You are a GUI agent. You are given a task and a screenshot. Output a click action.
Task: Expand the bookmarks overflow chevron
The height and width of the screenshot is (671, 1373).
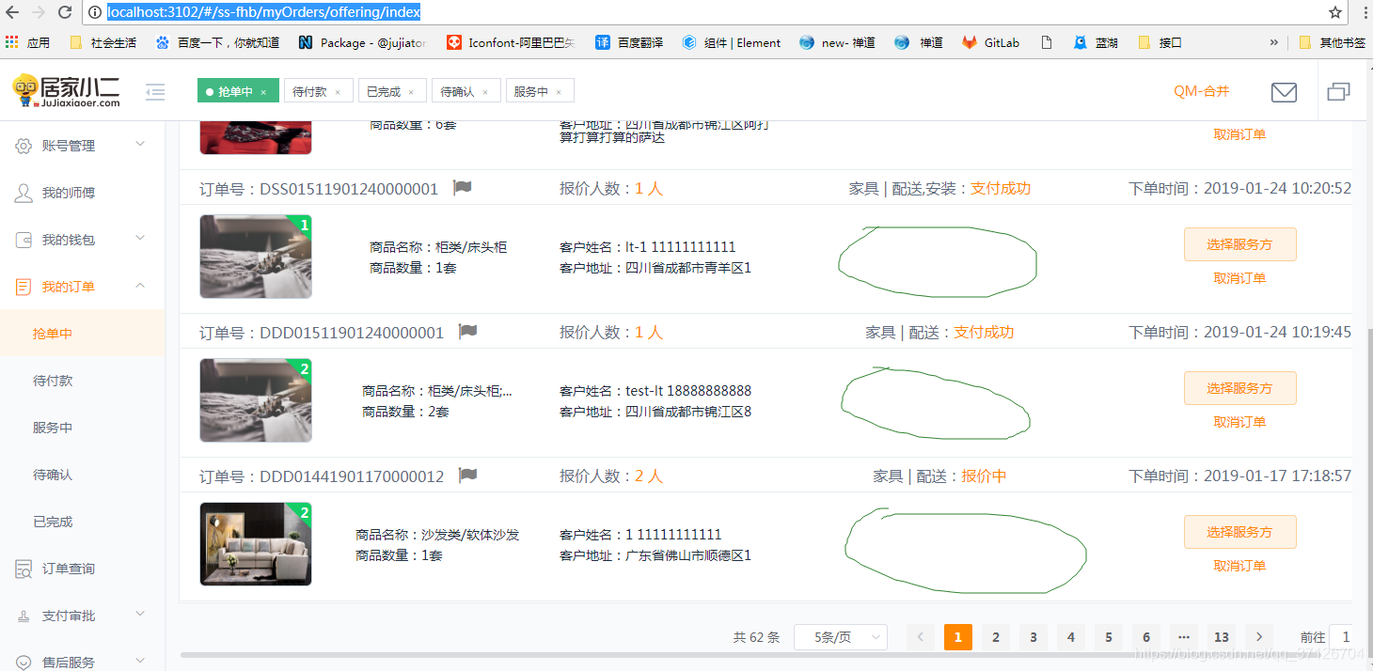[x=1274, y=42]
